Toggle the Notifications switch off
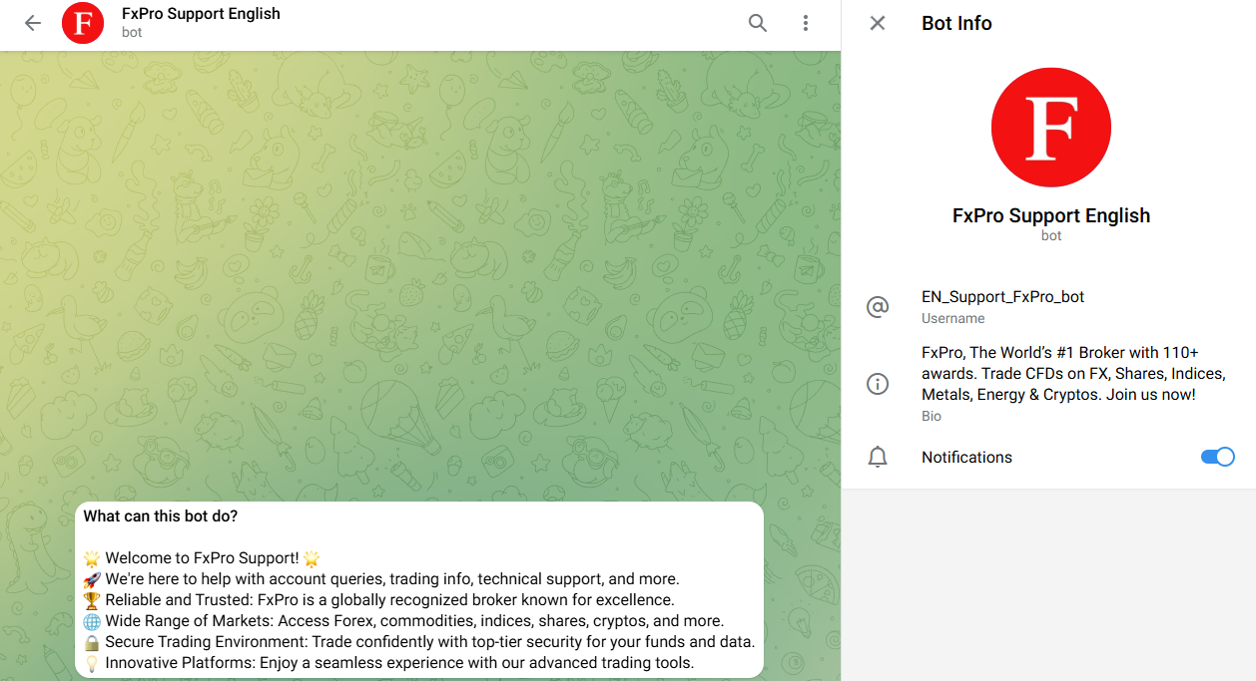This screenshot has width=1256, height=681. [x=1217, y=457]
